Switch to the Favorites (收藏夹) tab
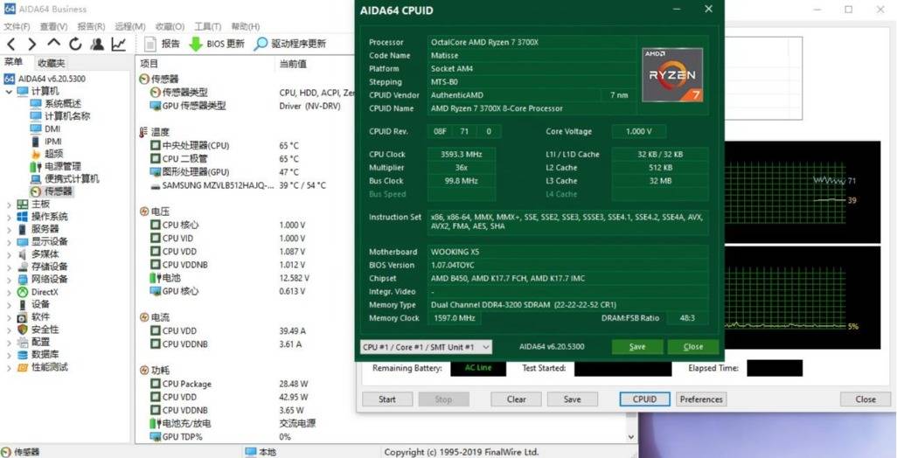Screen dimensions: 897x458 click(x=51, y=63)
